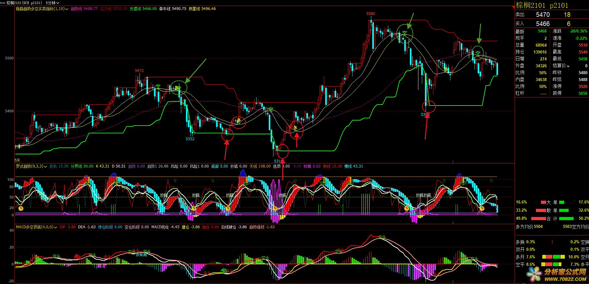Select the 底部 5.00 indicator value
Image resolution: width=589 pixels, height=284 pixels.
(220, 166)
